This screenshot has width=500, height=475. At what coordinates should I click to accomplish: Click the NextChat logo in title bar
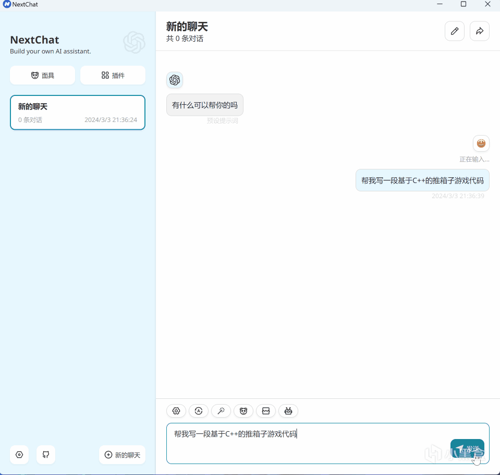[7, 5]
